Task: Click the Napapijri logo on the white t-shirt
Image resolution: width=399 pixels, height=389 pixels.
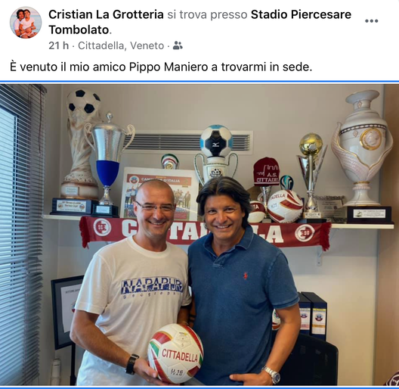Action: pyautogui.click(x=152, y=287)
